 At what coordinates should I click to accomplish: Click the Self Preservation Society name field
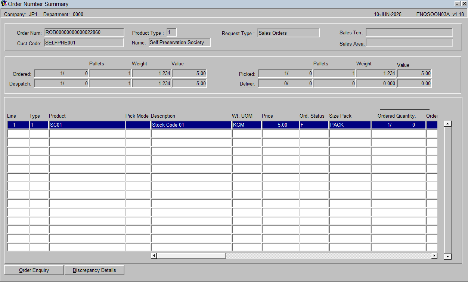pos(180,42)
